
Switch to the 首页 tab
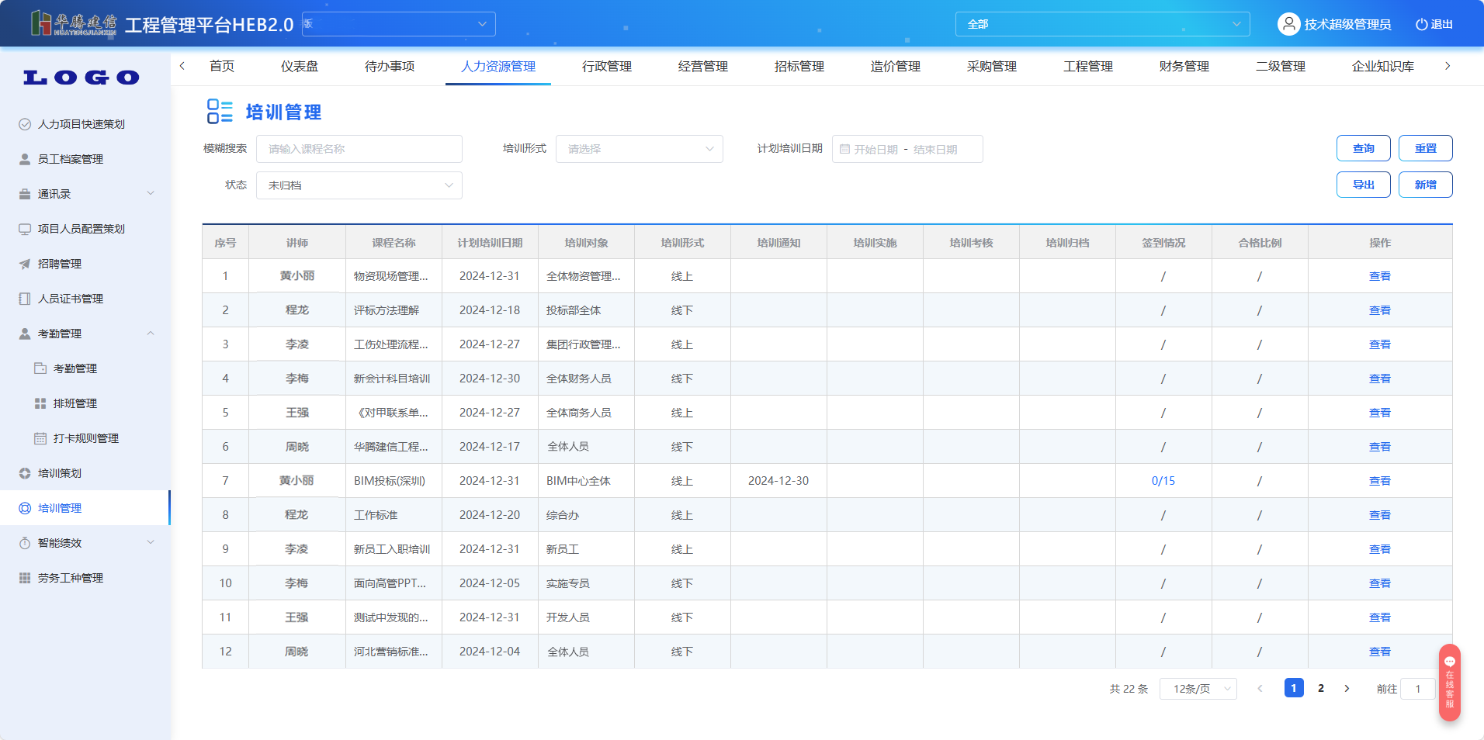pyautogui.click(x=222, y=67)
